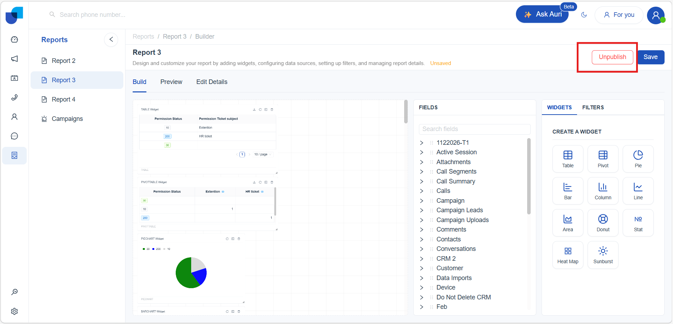Choose the Heat Map widget
Viewport: 673px width, 324px height.
click(x=568, y=255)
